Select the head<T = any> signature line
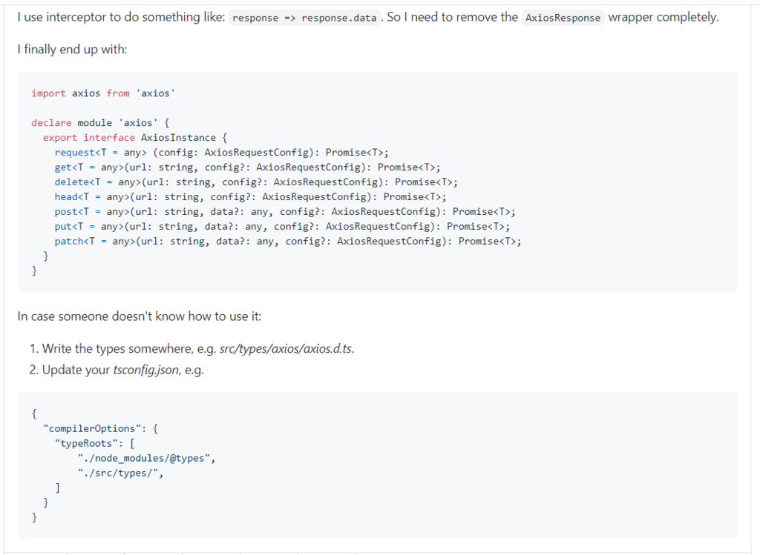 pyautogui.click(x=250, y=197)
